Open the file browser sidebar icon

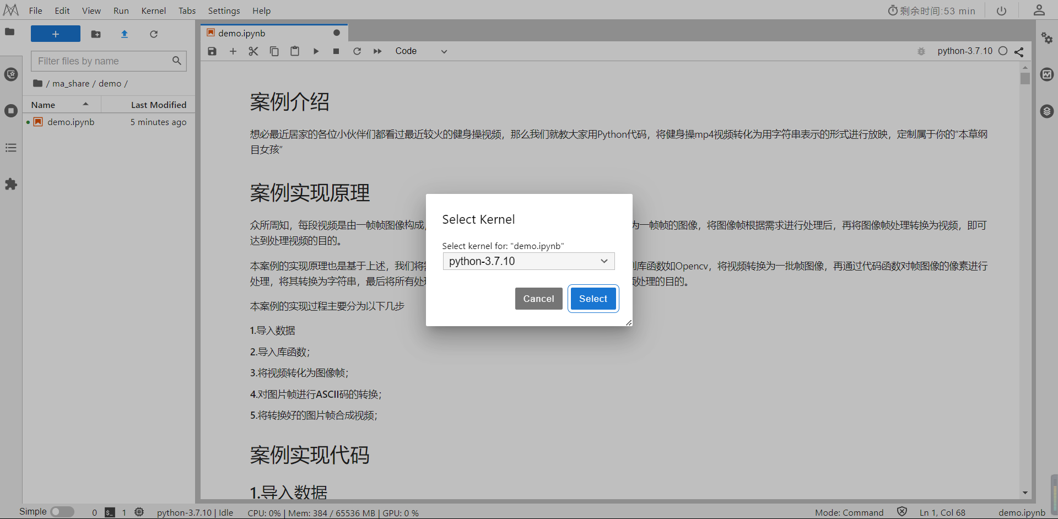pyautogui.click(x=10, y=32)
